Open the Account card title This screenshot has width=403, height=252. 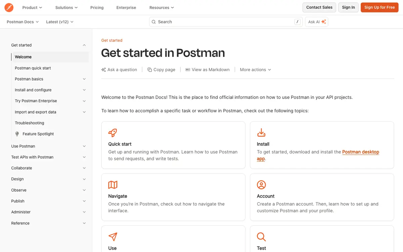click(x=266, y=196)
